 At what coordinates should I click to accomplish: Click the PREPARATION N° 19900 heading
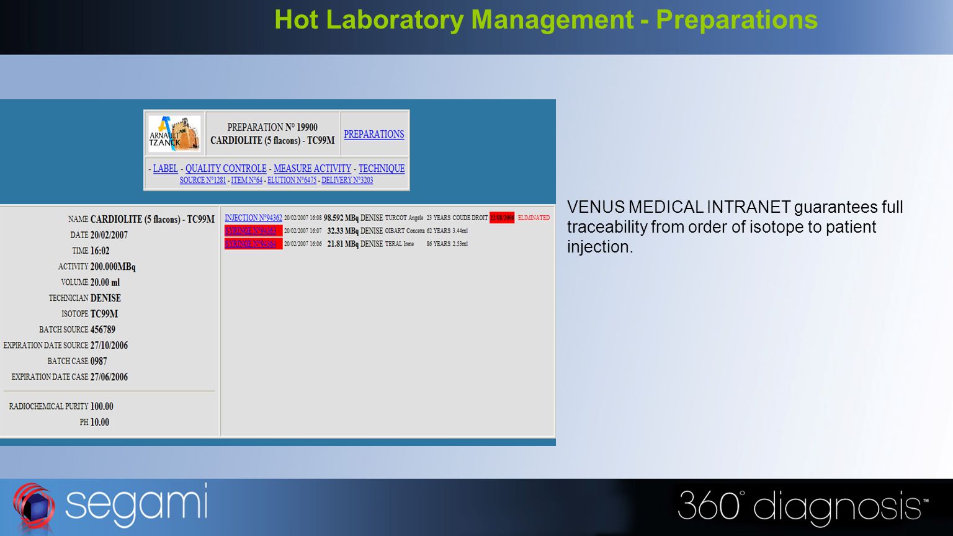click(272, 127)
